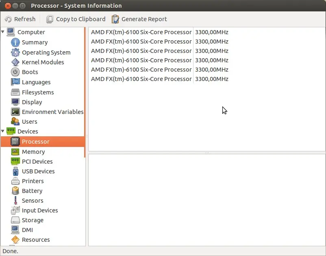Click the Users people icon
The height and width of the screenshot is (256, 326).
(15, 122)
